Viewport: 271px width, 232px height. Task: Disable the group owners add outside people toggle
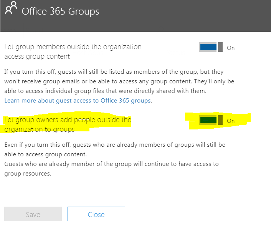pos(211,120)
